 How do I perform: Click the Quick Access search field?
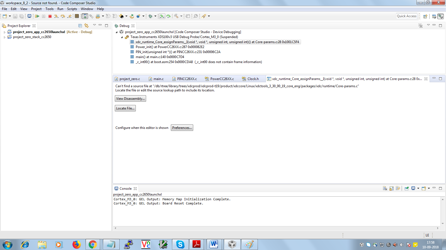click(407, 16)
